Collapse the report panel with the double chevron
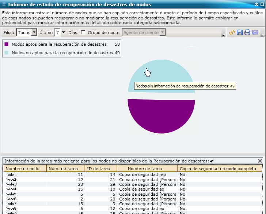The height and width of the screenshot is (214, 266). (256, 4)
